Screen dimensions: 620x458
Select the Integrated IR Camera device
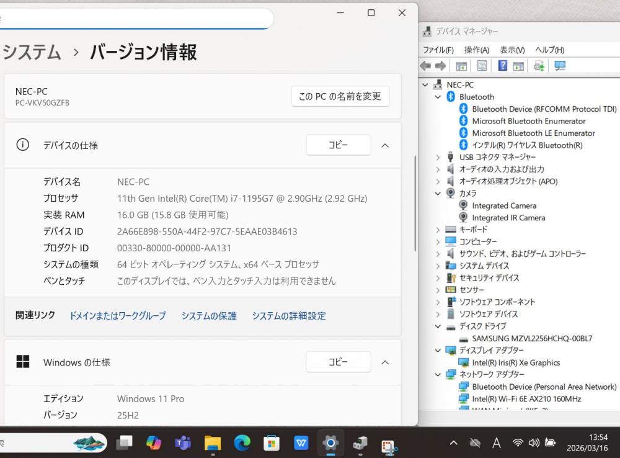click(508, 218)
